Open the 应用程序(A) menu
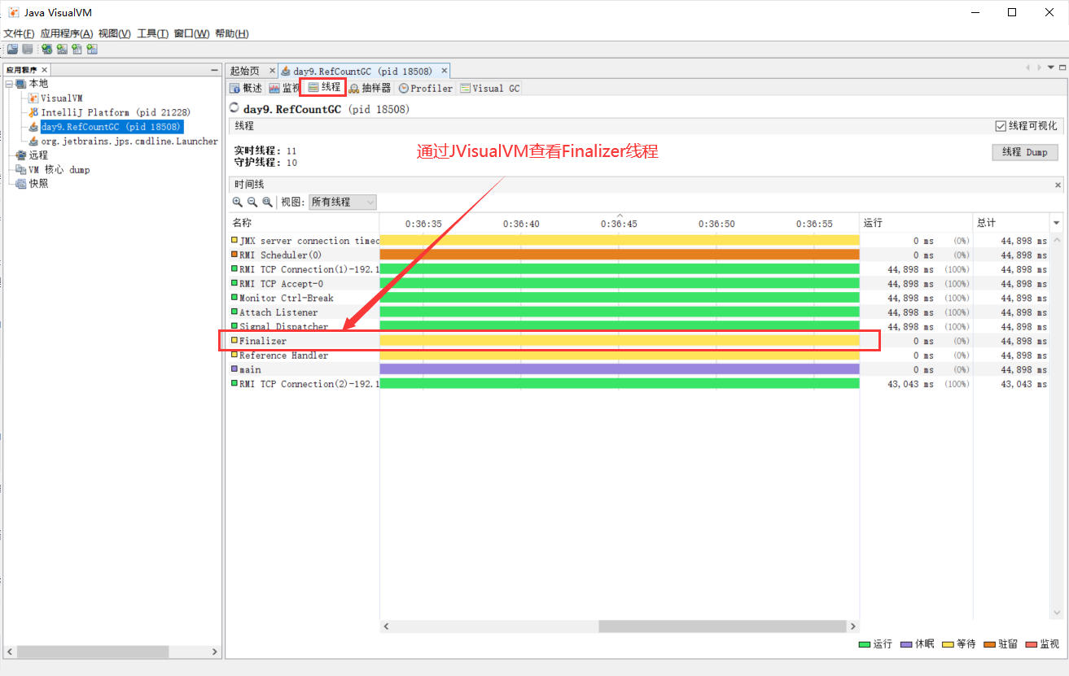Image resolution: width=1069 pixels, height=676 pixels. (67, 33)
